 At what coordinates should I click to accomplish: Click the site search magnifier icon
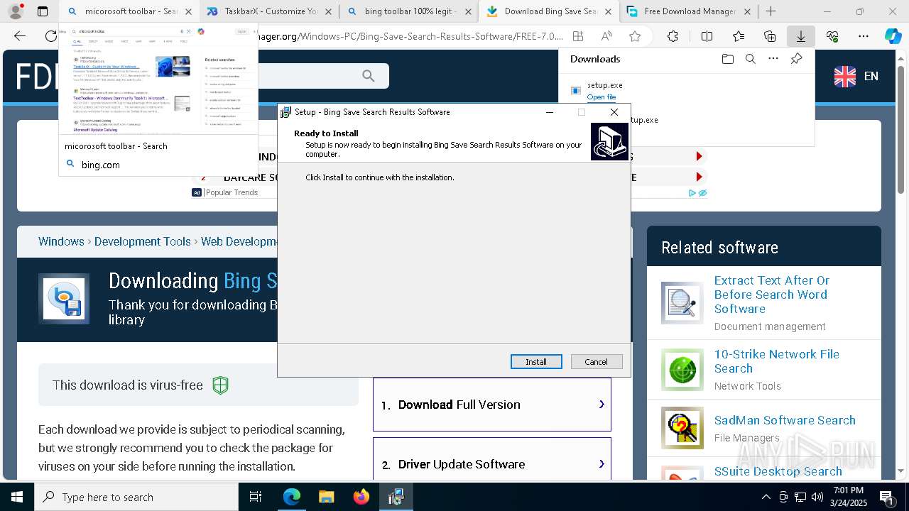point(368,76)
